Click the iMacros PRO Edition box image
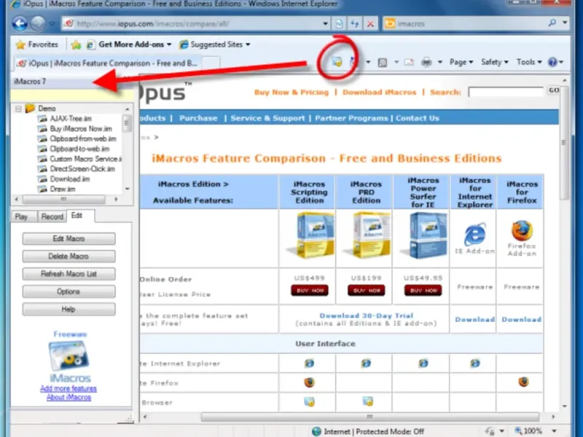The width and height of the screenshot is (583, 437). pyautogui.click(x=368, y=235)
